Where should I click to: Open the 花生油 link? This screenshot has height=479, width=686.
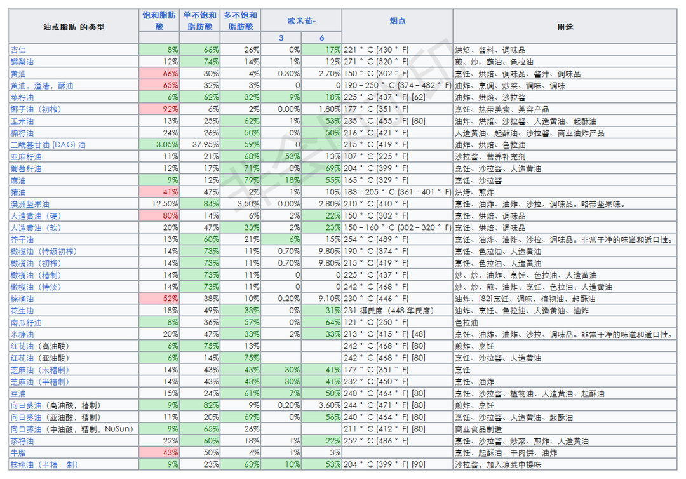22,311
